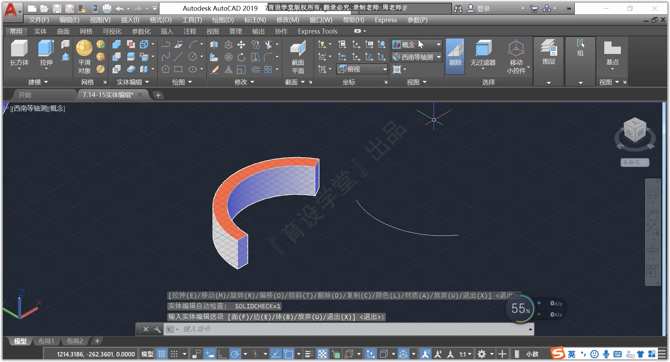670x362 pixels.
Task: Click the Offset tool icon
Action: [x=255, y=69]
